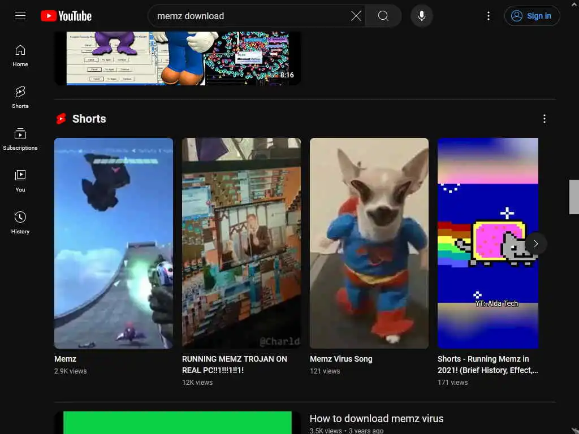Image resolution: width=579 pixels, height=434 pixels.
Task: Open Shorts in the sidebar
Action: (x=20, y=97)
